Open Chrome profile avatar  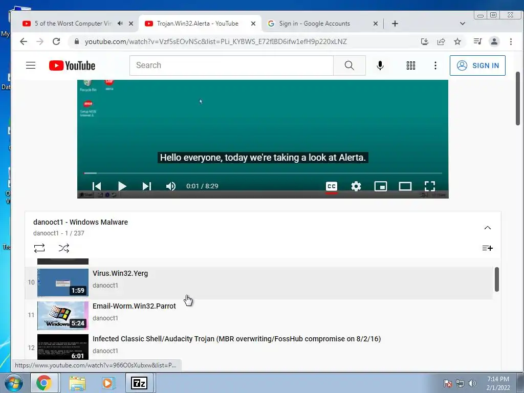494,41
